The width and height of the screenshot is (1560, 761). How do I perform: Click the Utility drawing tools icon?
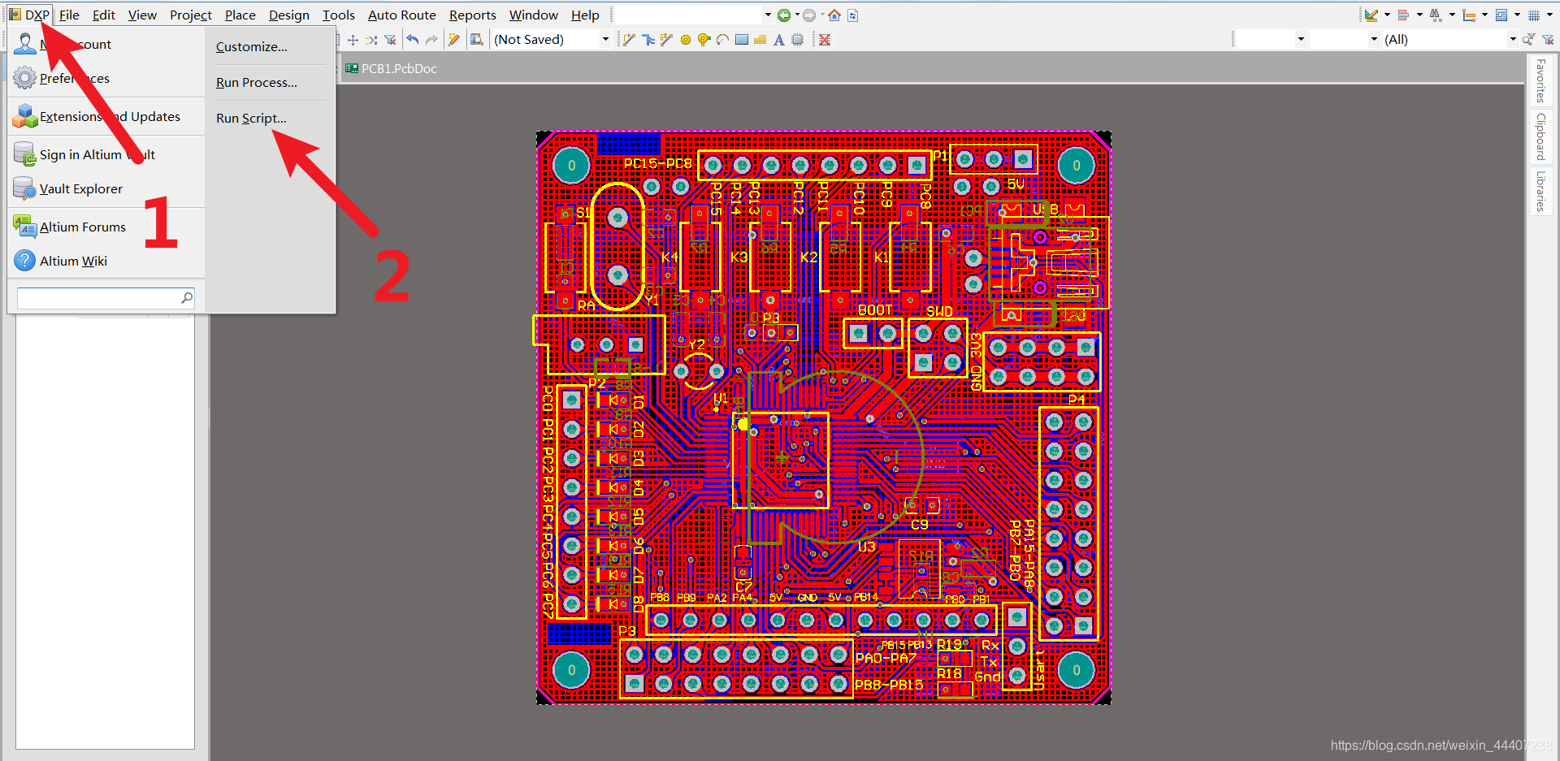point(1371,15)
